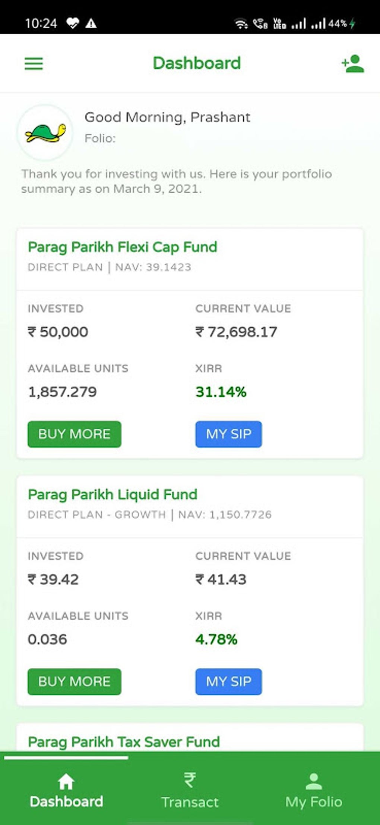Screen dimensions: 380x825
Task: Tap the battery charging indicator
Action: [x=352, y=24]
